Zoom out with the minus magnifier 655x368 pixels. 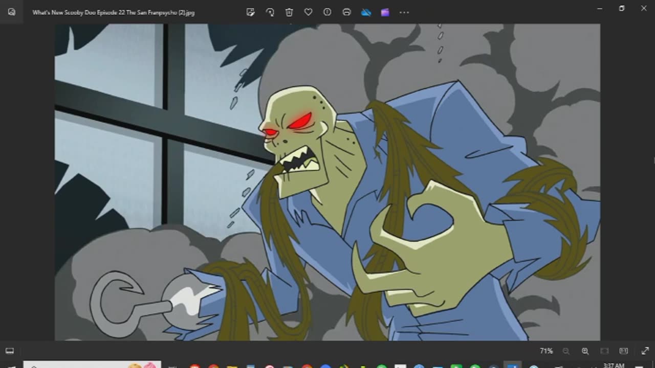click(566, 351)
